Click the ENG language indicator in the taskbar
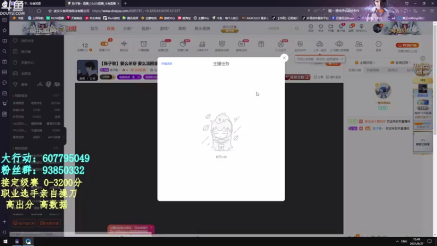 [404, 241]
